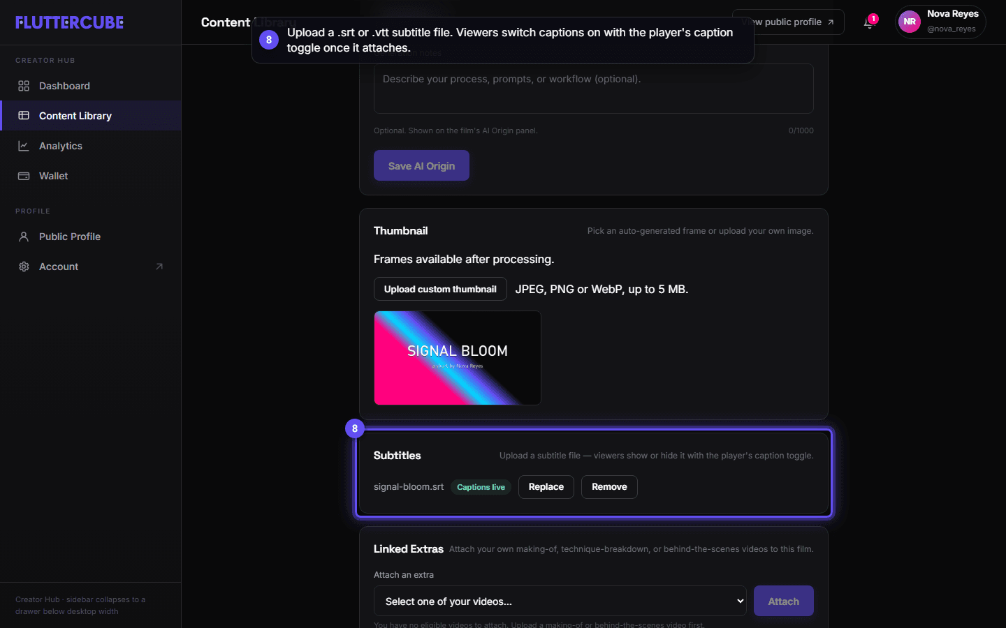
Task: Replace the signal-bloom.srt subtitle file
Action: [x=546, y=487]
